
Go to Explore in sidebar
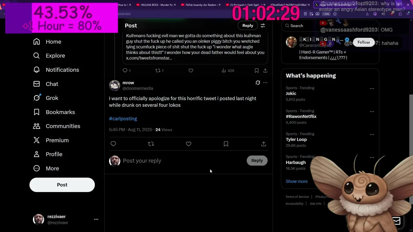point(49,56)
